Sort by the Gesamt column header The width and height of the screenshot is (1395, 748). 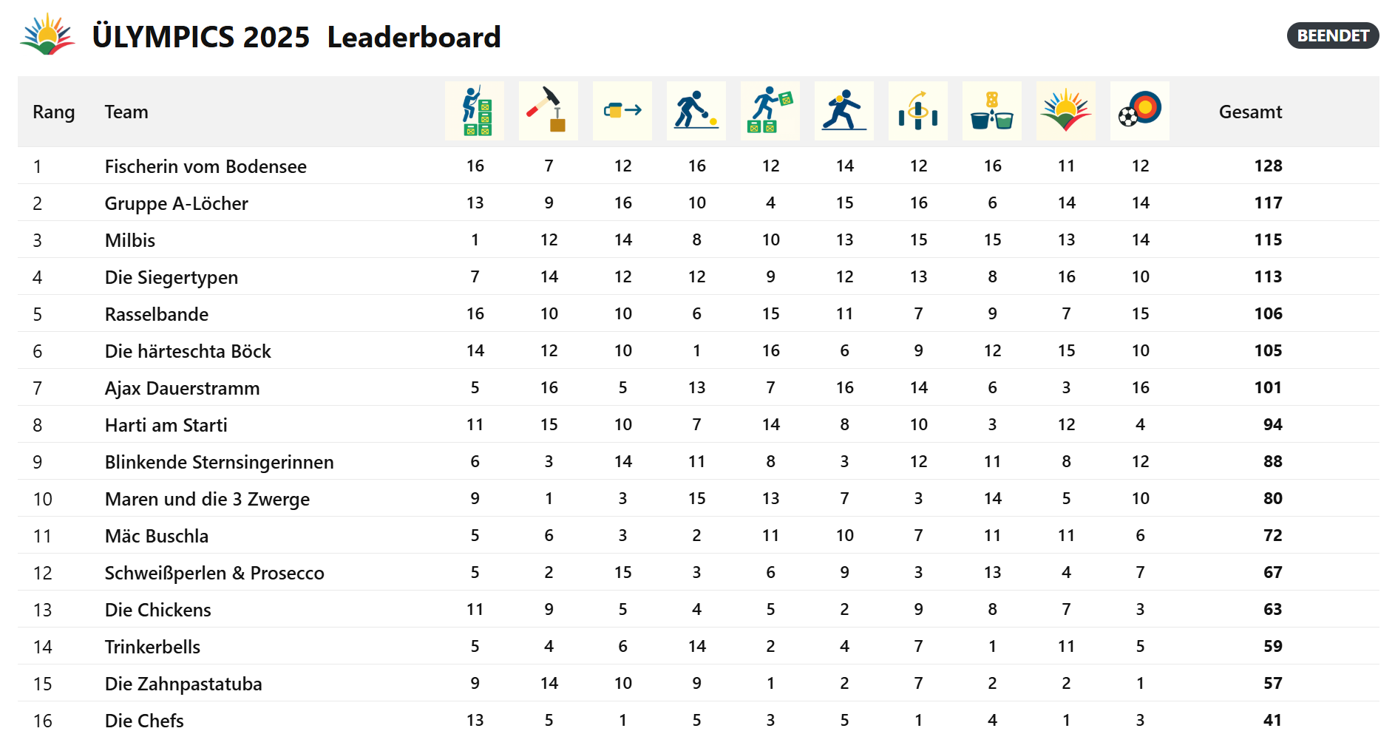point(1250,112)
